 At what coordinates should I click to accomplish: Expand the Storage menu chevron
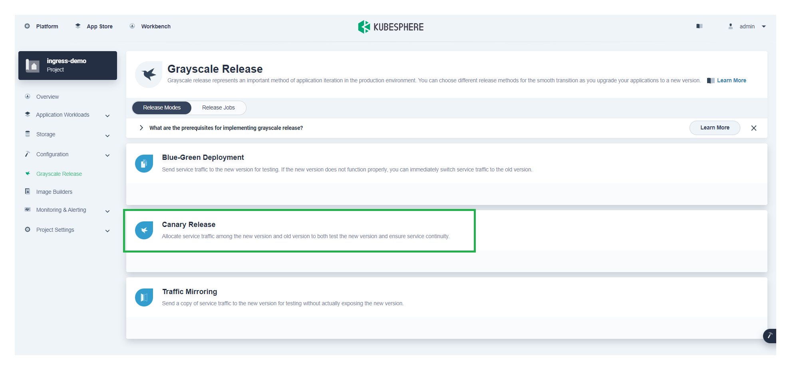[x=107, y=135]
